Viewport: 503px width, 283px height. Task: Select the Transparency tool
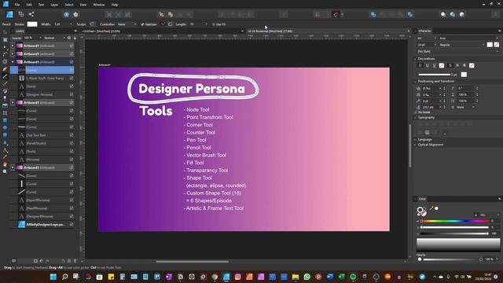click(x=5, y=98)
